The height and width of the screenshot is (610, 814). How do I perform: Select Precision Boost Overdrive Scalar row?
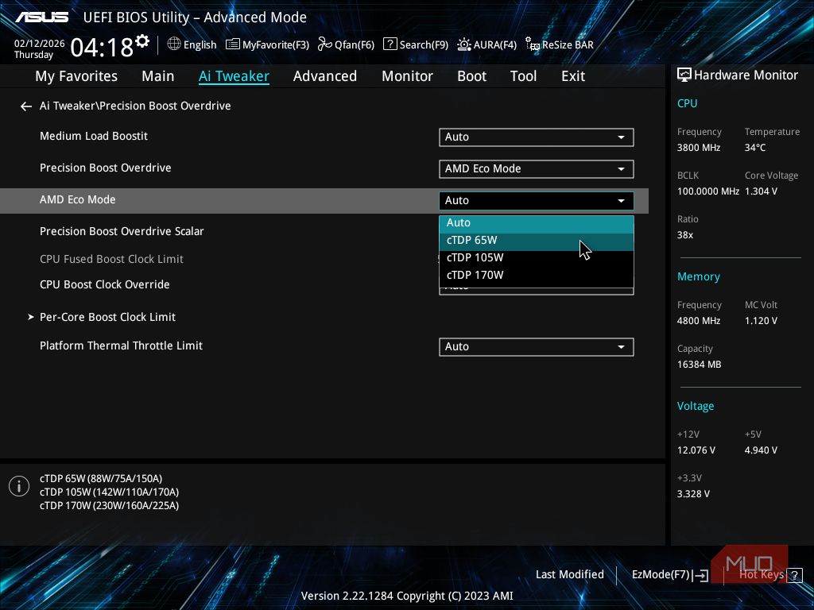(x=122, y=231)
